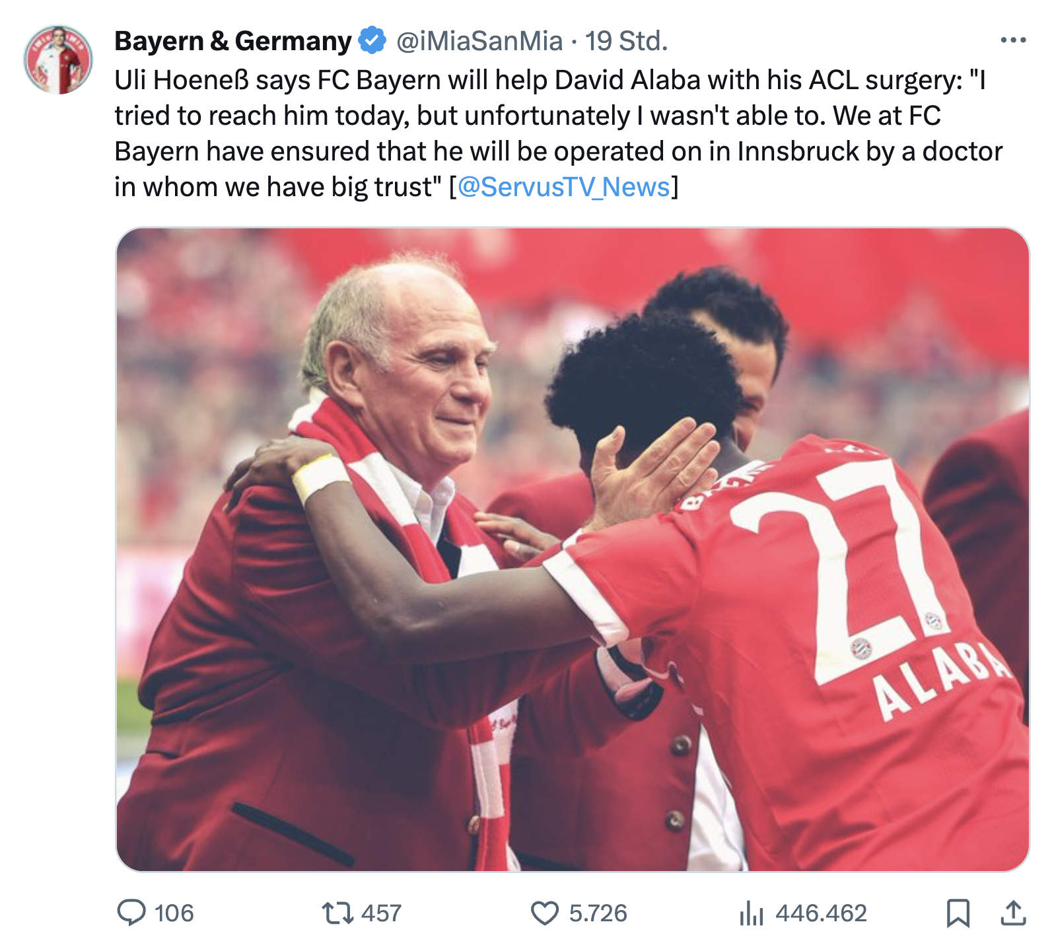Click the blue verified badge
The height and width of the screenshot is (951, 1054).
(372, 40)
